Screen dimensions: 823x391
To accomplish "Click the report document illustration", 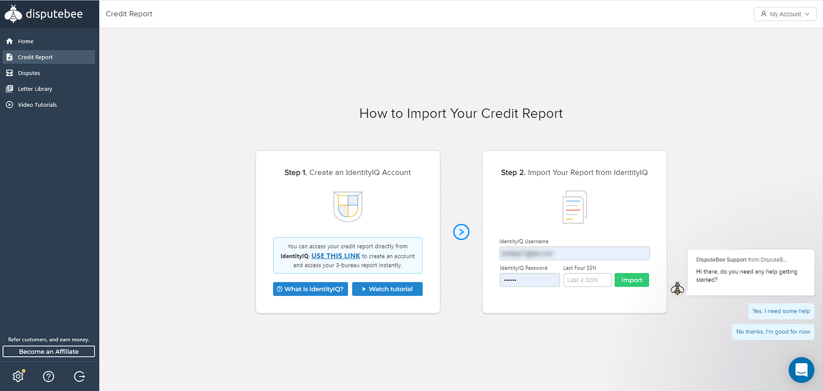I will [574, 207].
